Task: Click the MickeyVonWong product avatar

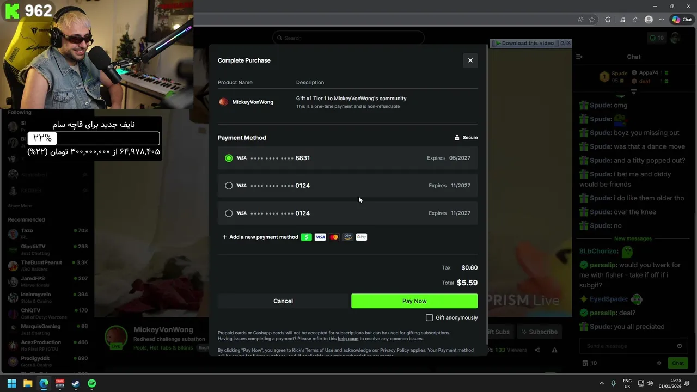Action: point(223,102)
